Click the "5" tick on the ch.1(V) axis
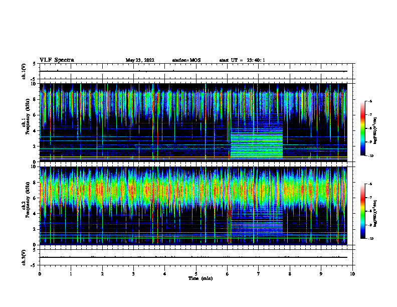397x307 pixels. 35,64
